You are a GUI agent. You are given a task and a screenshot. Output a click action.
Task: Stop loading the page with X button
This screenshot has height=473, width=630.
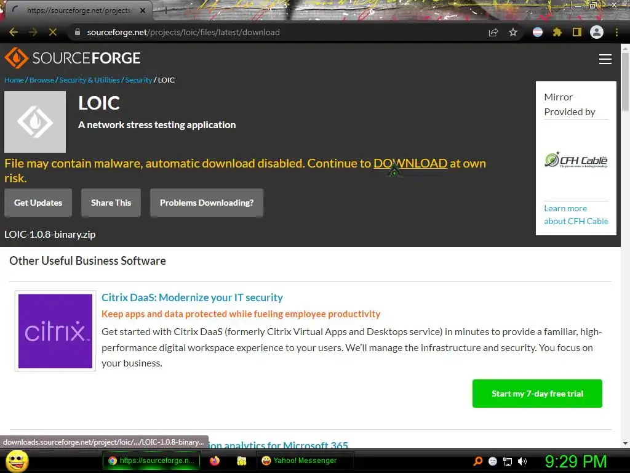coord(53,32)
